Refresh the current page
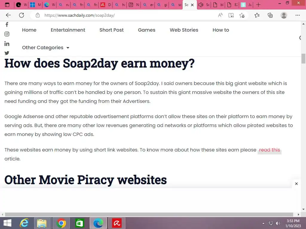This screenshot has width=306, height=229. tap(22, 15)
